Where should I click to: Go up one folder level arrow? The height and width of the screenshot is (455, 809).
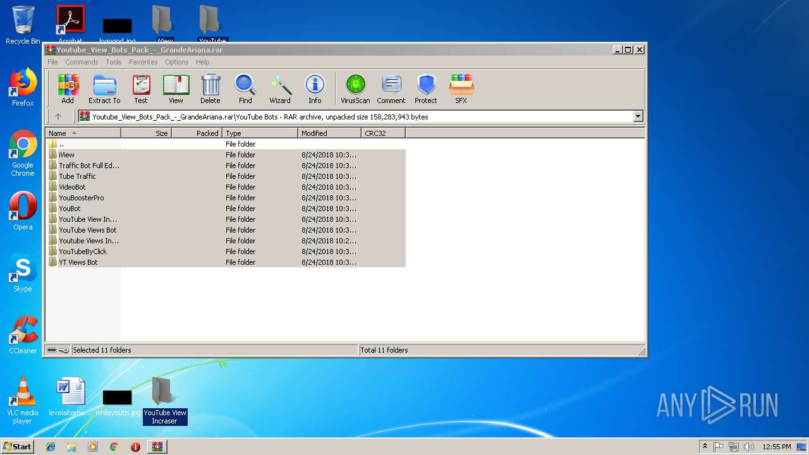58,116
